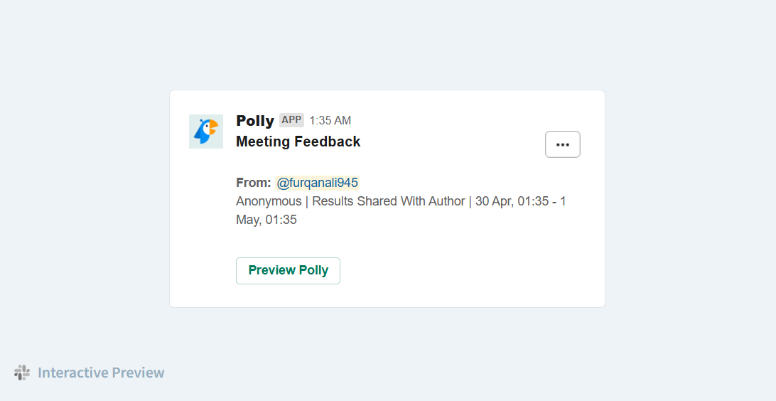Click the pipe separator after Anonymous
The image size is (776, 401).
pos(307,201)
